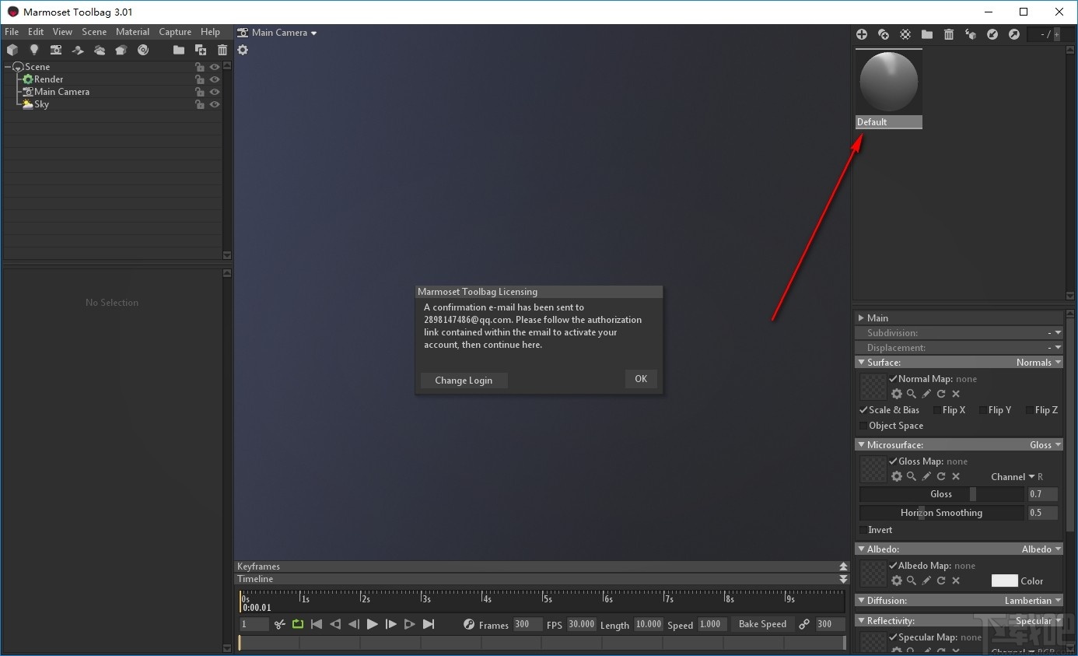Screen dimensions: 1078x656
Task: Add a mesh object with the cube icon
Action: (x=12, y=50)
